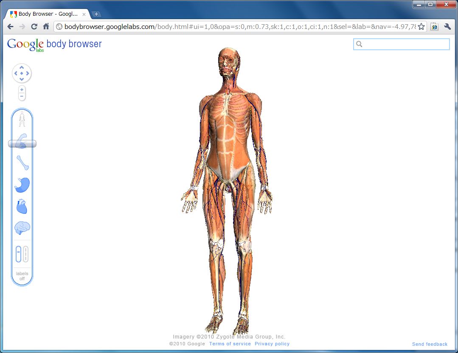Switch to multiple sliders mode
The image size is (458, 353).
pos(25,254)
